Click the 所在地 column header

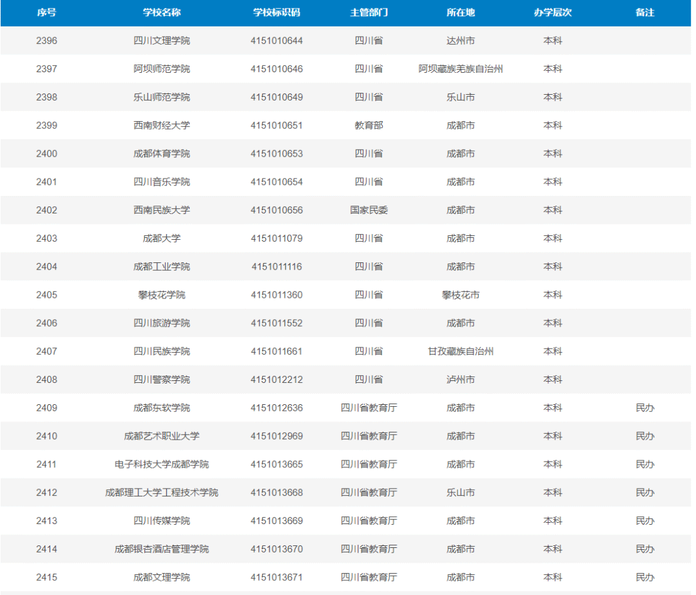461,12
